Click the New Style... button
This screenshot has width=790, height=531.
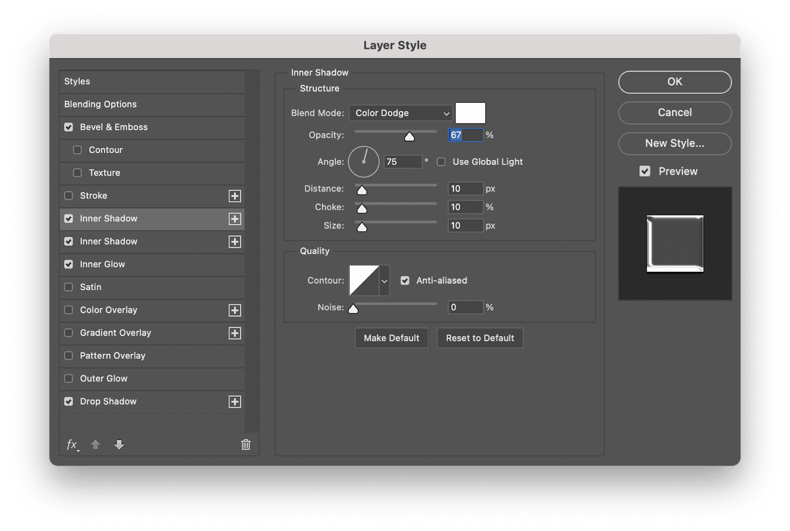pyautogui.click(x=675, y=144)
